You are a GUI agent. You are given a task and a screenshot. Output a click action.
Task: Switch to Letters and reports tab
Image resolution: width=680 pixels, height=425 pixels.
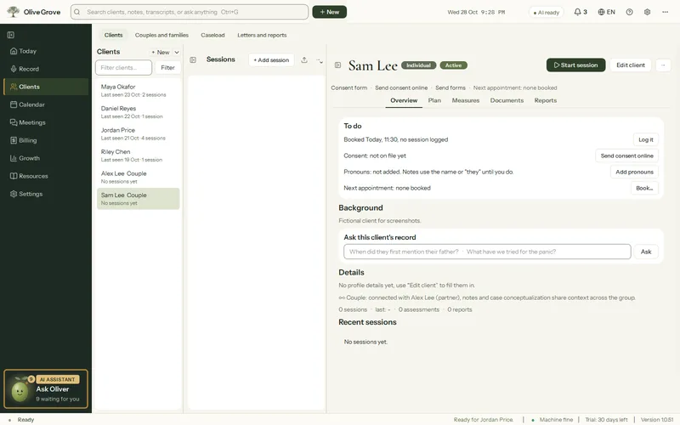(x=262, y=35)
